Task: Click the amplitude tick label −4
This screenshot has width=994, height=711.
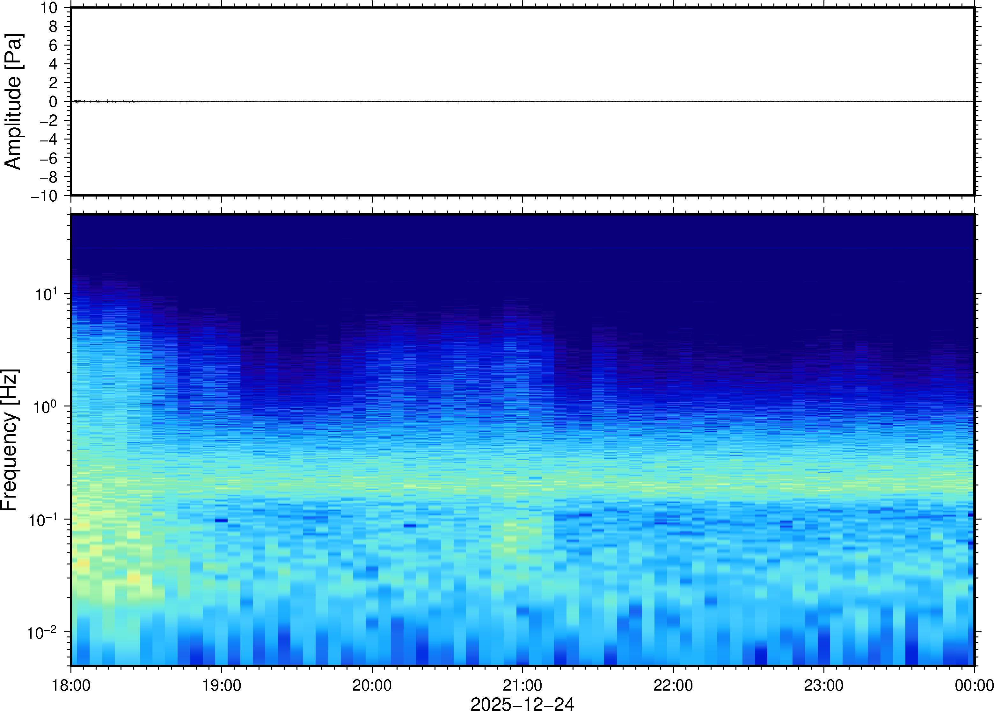Action: (48, 140)
